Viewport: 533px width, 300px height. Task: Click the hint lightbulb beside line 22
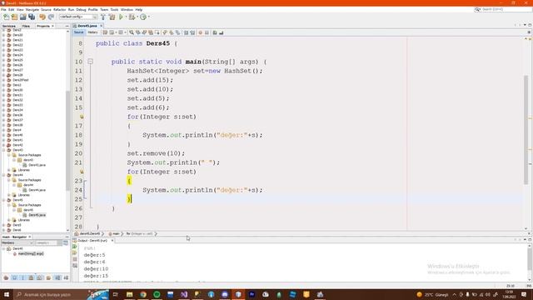82,172
